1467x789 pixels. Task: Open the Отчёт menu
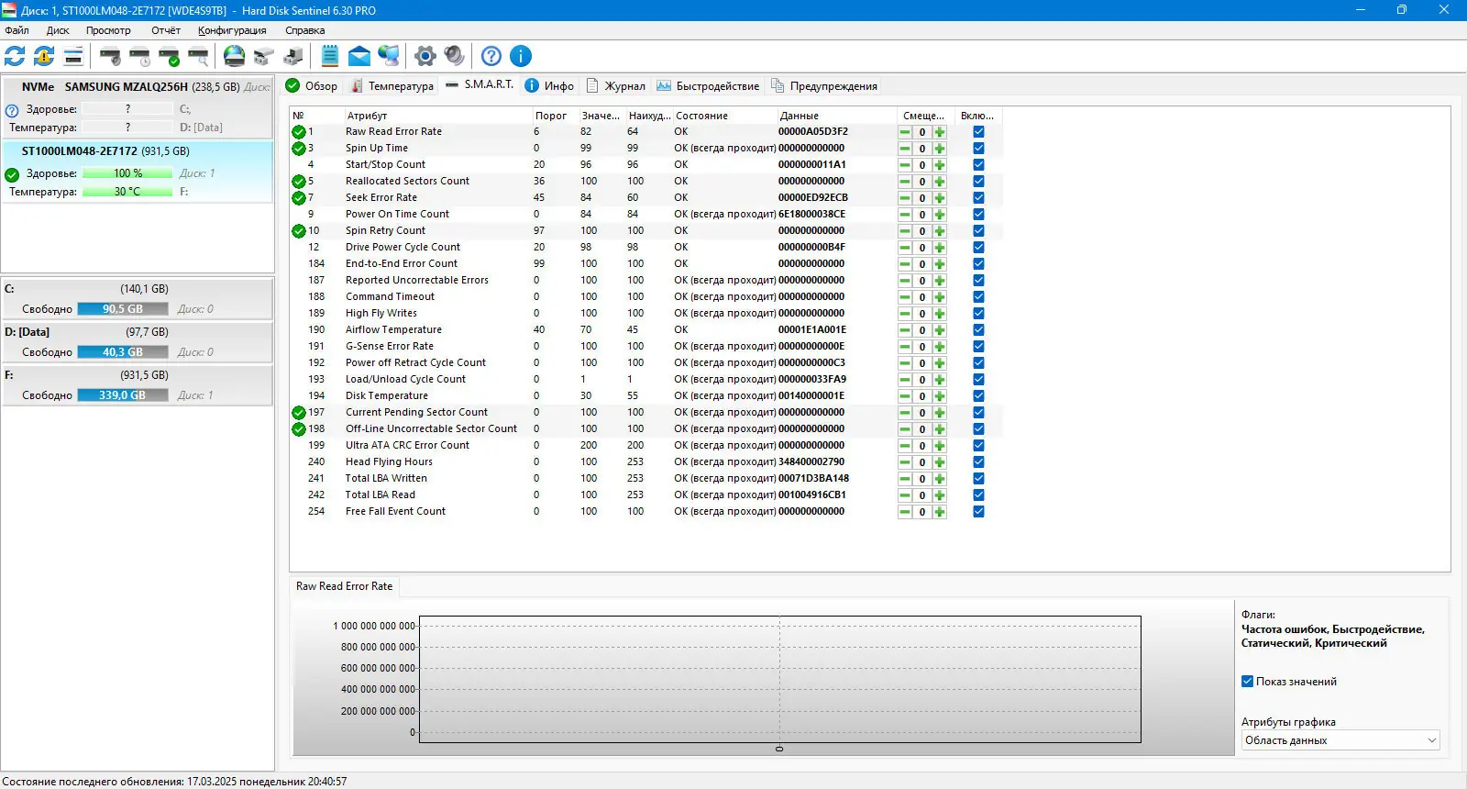click(166, 30)
